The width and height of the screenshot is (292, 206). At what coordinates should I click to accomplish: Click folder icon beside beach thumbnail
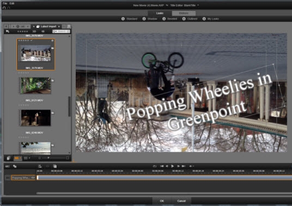[53, 145]
